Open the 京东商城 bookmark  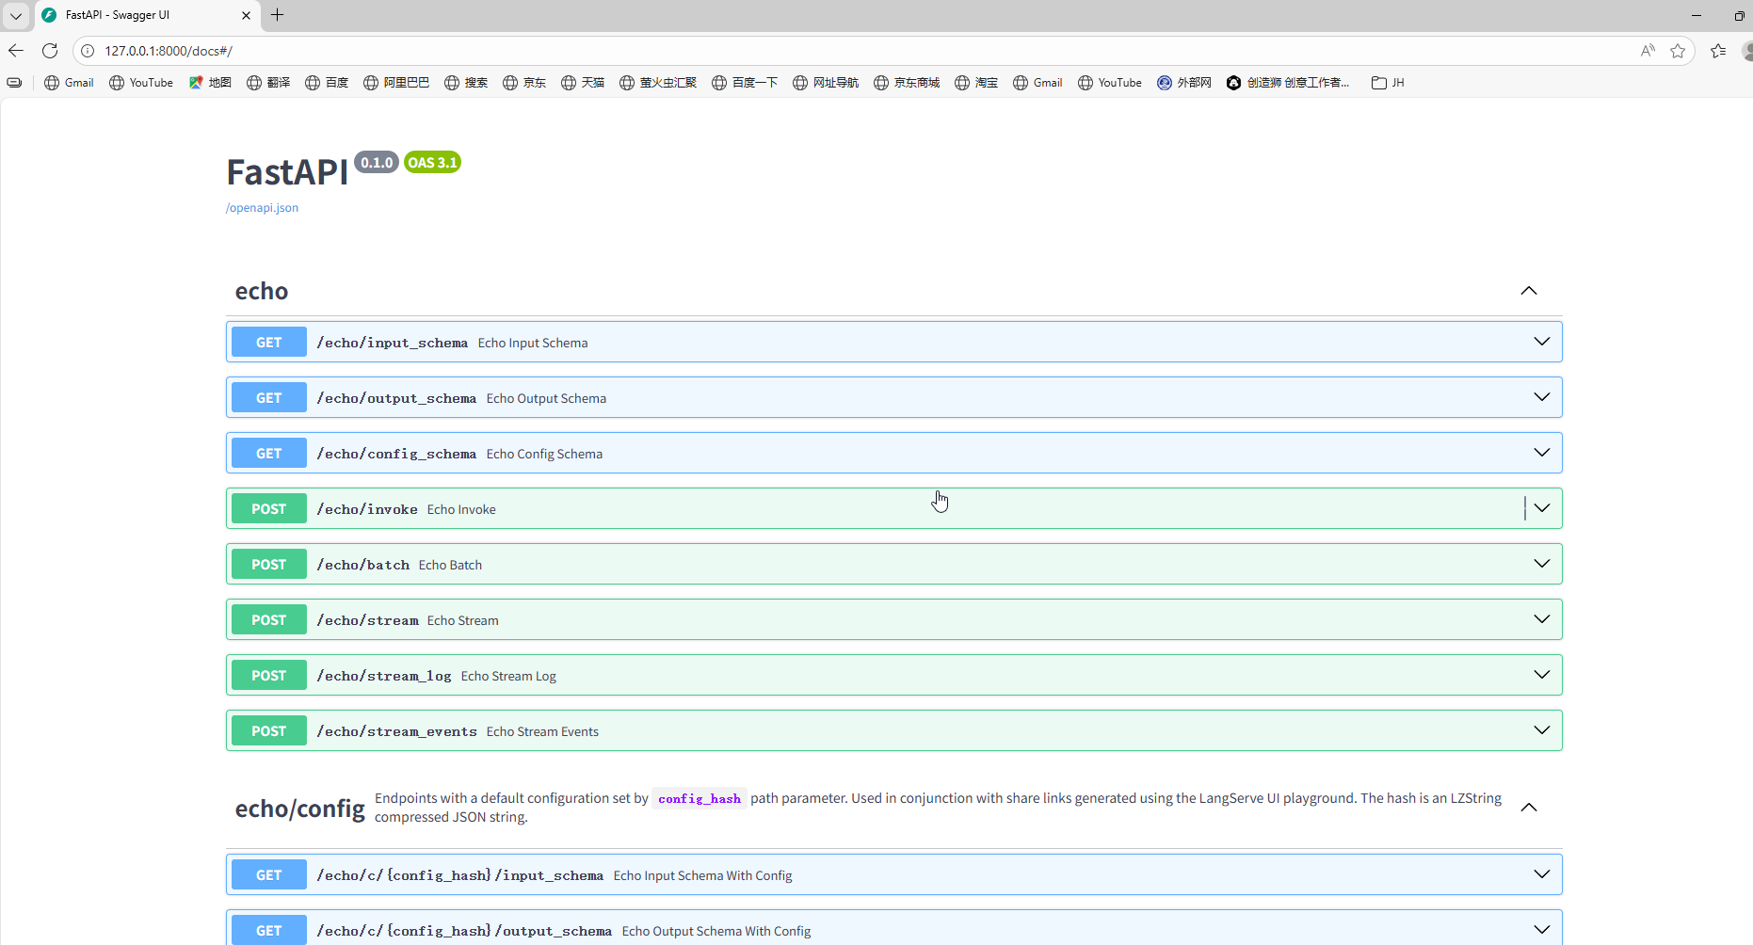[907, 83]
